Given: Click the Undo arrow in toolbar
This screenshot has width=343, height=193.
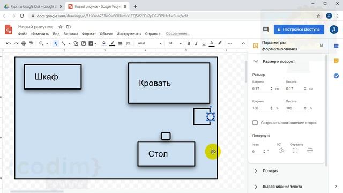Looking at the screenshot, I should (x=9, y=43).
